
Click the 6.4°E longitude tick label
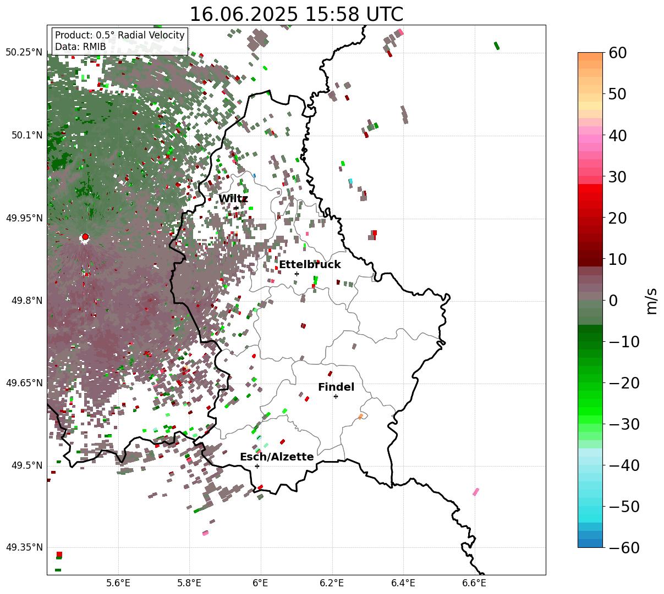pyautogui.click(x=403, y=584)
